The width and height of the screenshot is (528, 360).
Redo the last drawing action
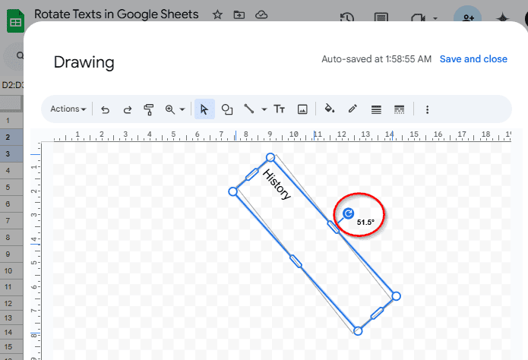pos(127,109)
